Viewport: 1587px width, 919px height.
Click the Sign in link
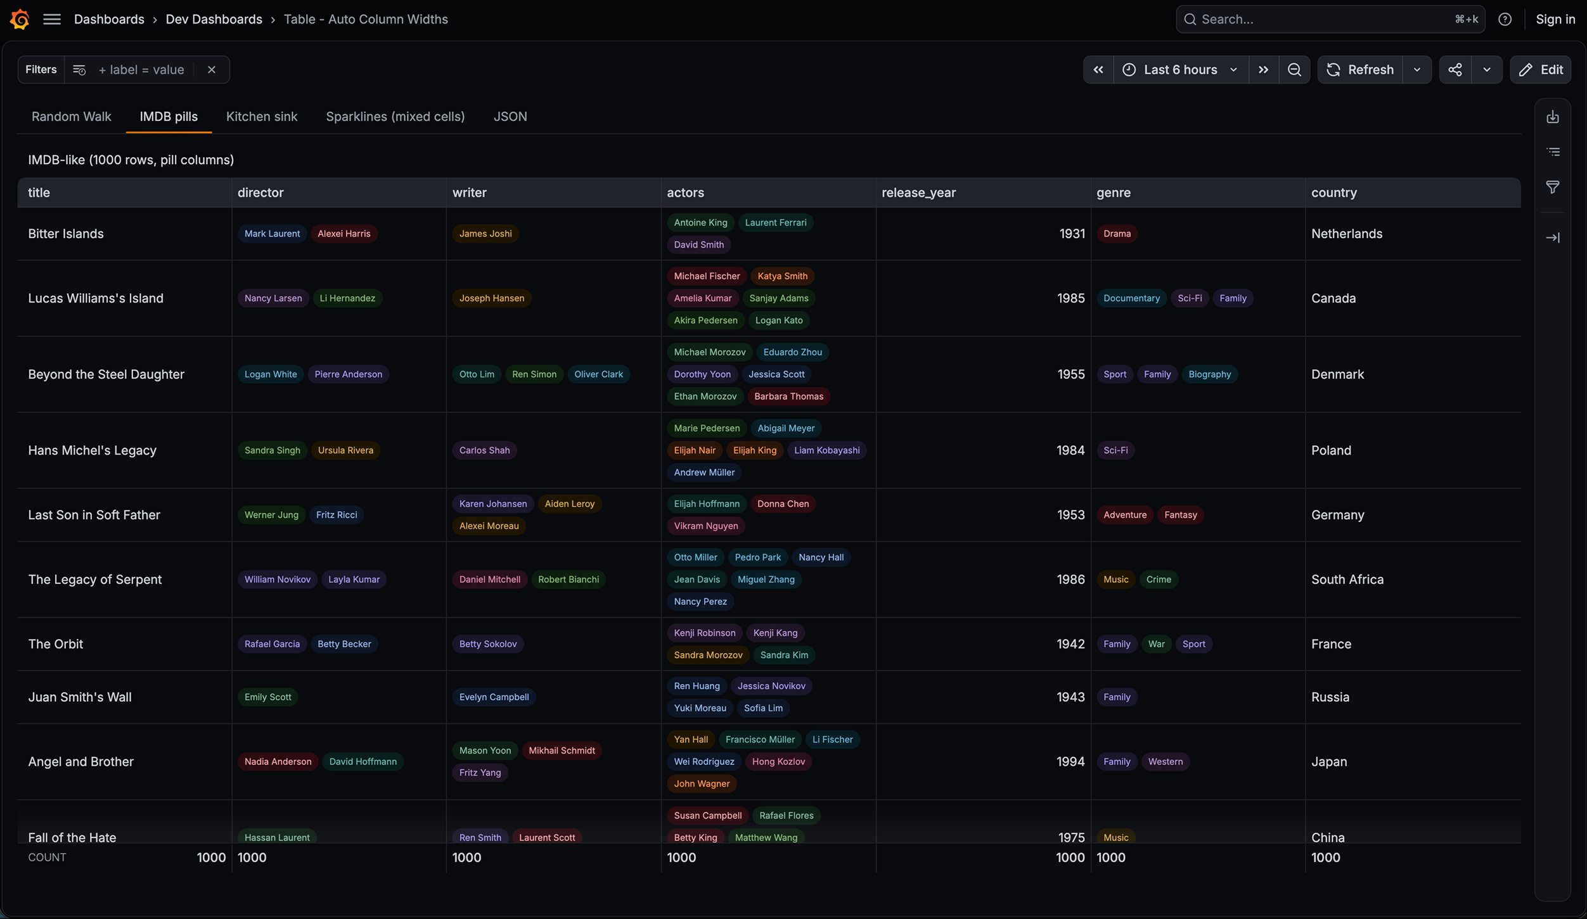(x=1555, y=19)
